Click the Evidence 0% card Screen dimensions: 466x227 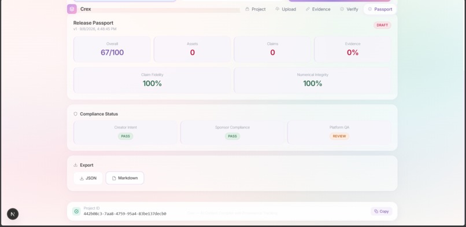coord(353,49)
